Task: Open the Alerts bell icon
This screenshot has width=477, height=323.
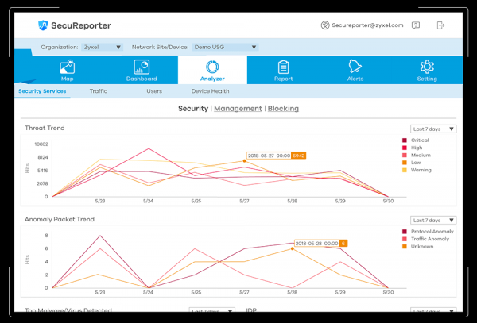Action: pyautogui.click(x=355, y=67)
